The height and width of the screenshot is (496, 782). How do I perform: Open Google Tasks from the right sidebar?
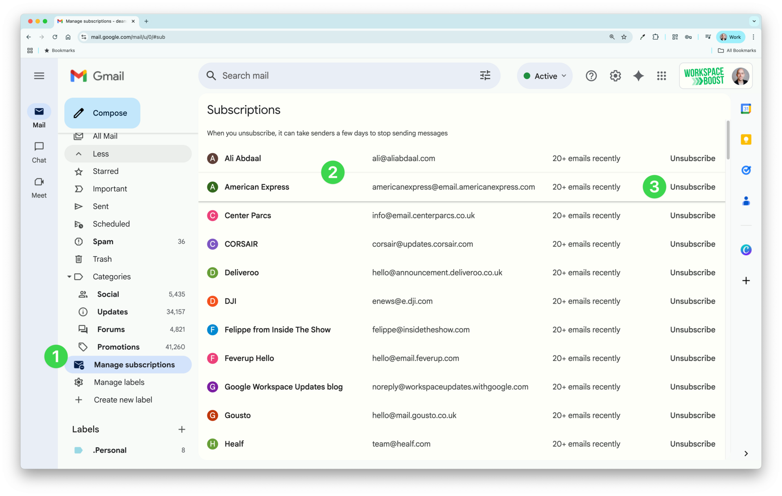click(746, 170)
